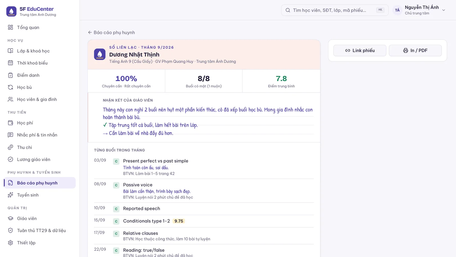This screenshot has width=456, height=257.
Task: Click the Thời khoá biểu calendar icon
Action: (x=11, y=63)
